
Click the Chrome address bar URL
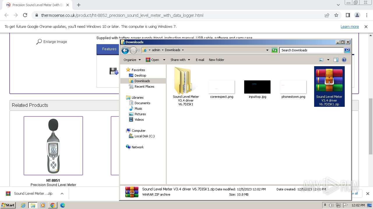point(122,15)
